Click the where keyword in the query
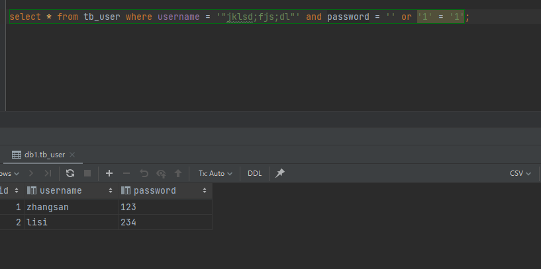Viewport: 541px width, 269px height. 138,17
